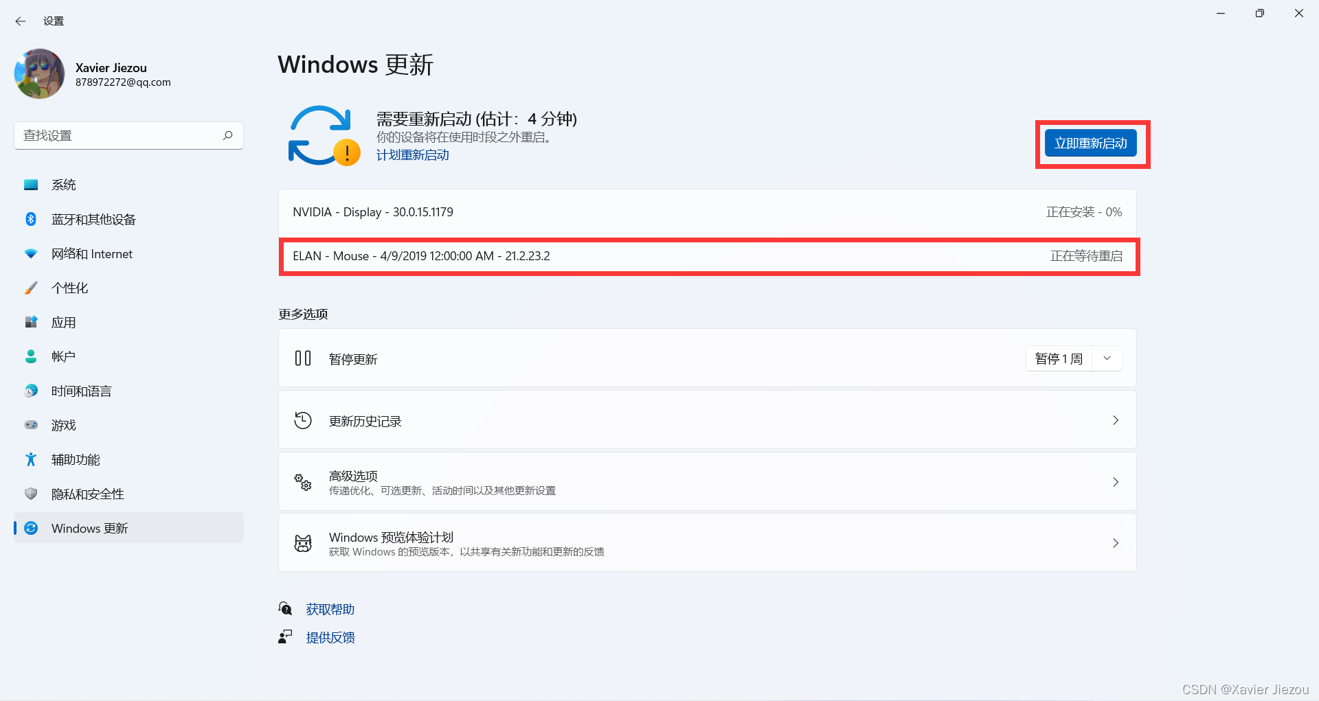Click the 应用 apps icon
The width and height of the screenshot is (1319, 701).
pyautogui.click(x=31, y=322)
